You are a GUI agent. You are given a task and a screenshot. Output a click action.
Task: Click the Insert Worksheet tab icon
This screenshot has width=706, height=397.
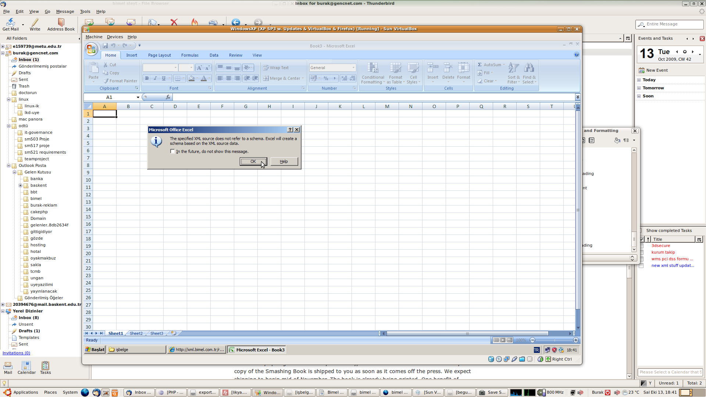[x=174, y=333]
